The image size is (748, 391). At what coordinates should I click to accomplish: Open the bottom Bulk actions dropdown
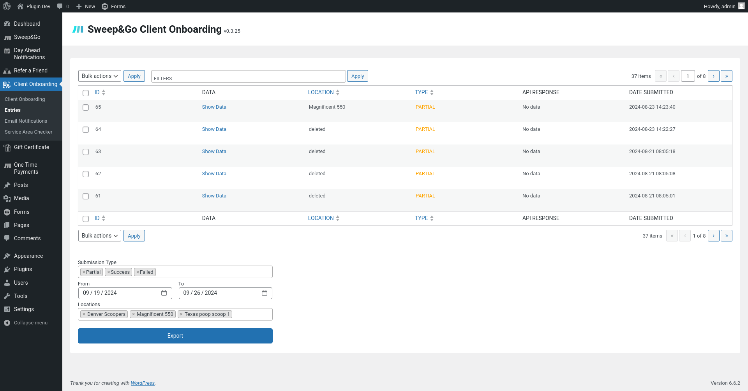[x=100, y=236]
